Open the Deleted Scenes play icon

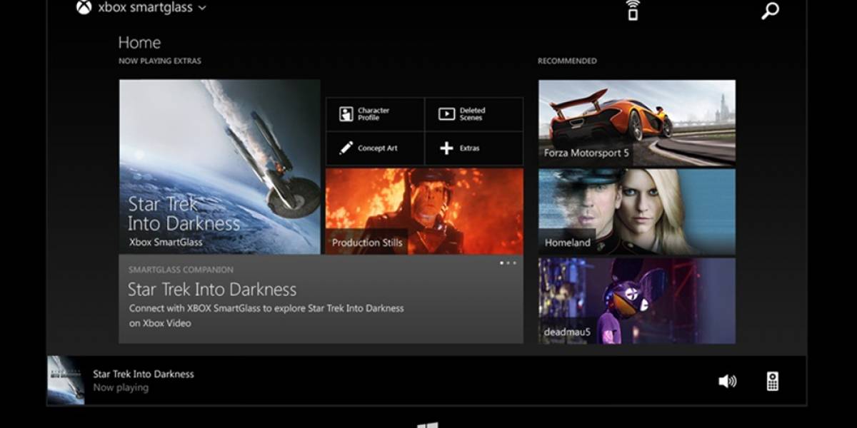pyautogui.click(x=446, y=114)
